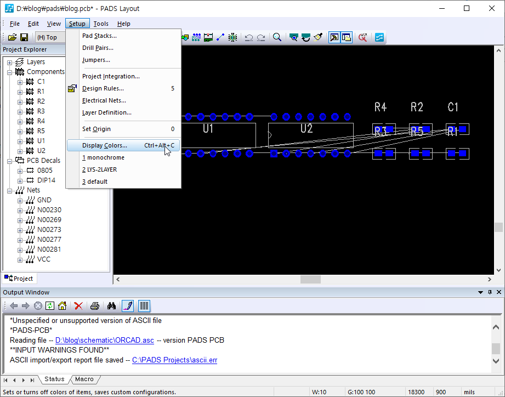Open the Drafting toolbar shapes icon
505x397 pixels.
(185, 37)
